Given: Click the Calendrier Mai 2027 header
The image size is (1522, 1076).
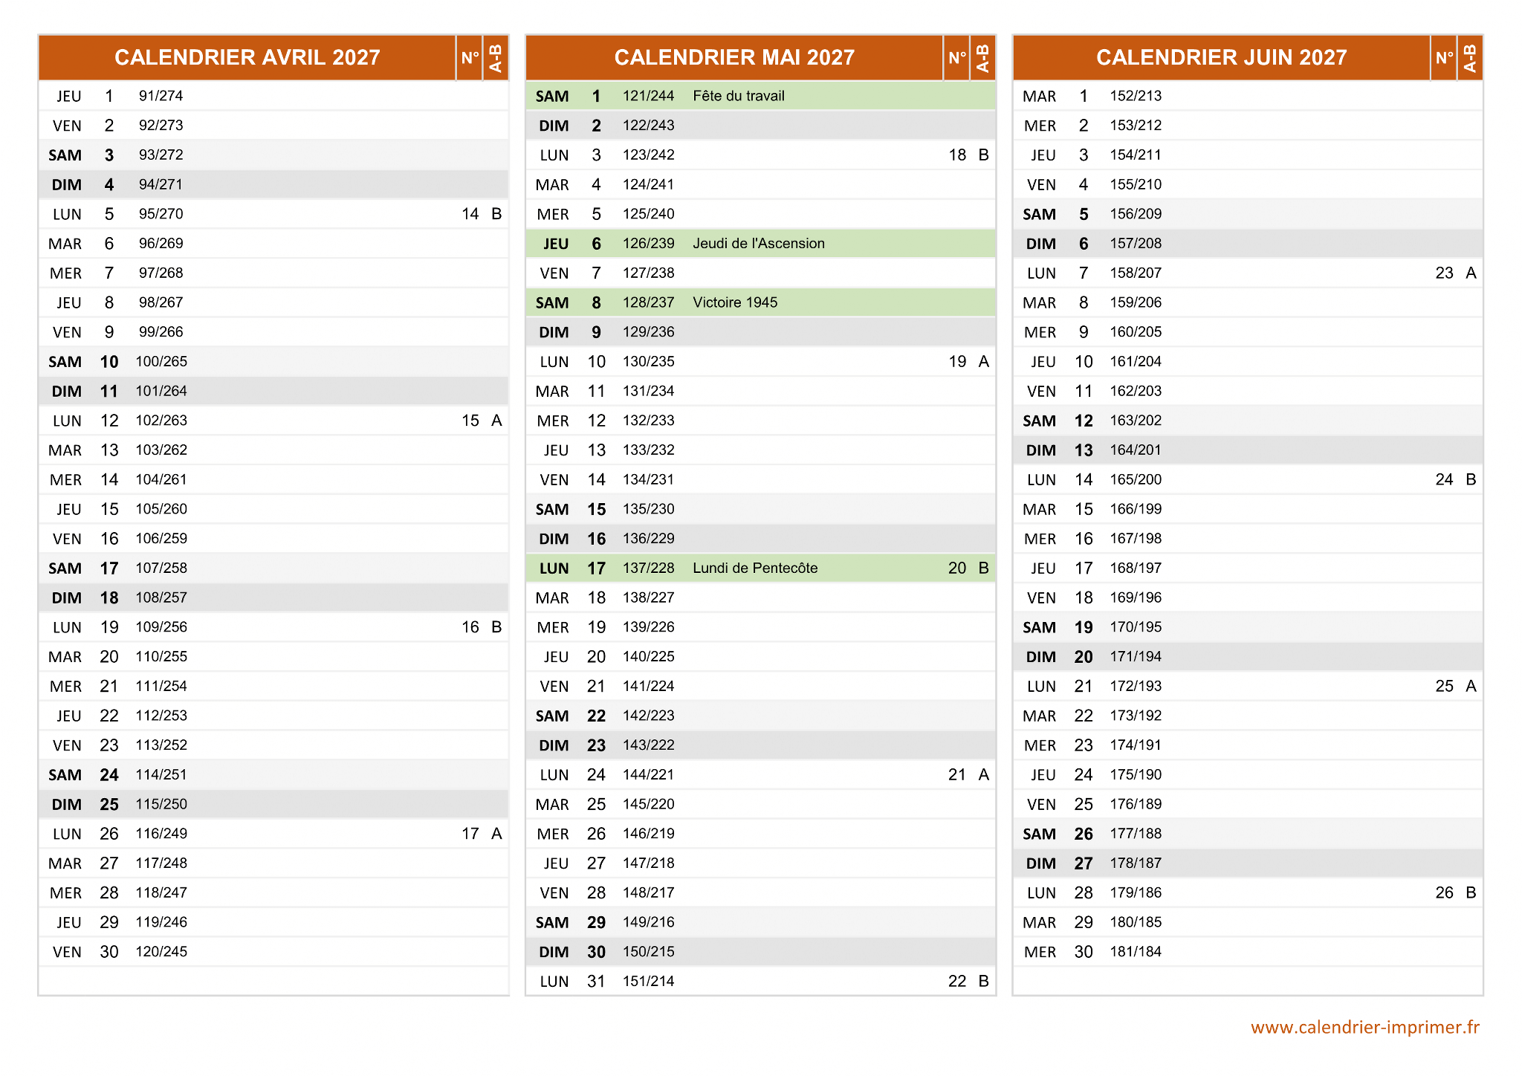Looking at the screenshot, I should click(734, 57).
